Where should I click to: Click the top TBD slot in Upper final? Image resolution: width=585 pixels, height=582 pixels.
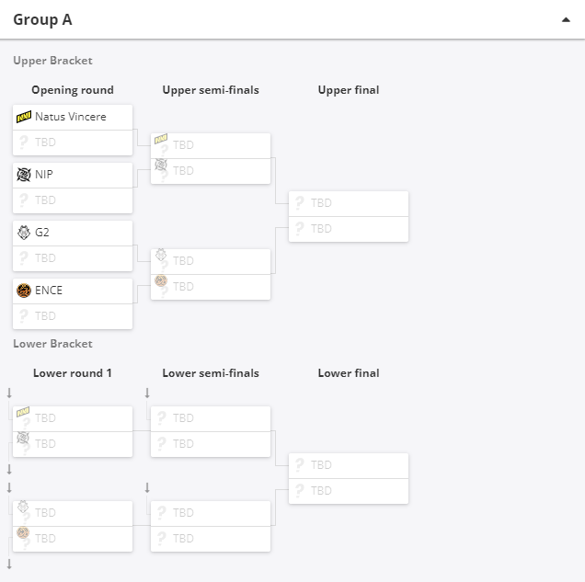coord(349,203)
